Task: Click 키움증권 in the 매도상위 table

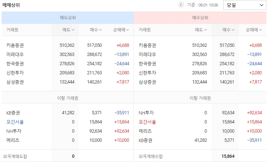Action: click(15, 45)
